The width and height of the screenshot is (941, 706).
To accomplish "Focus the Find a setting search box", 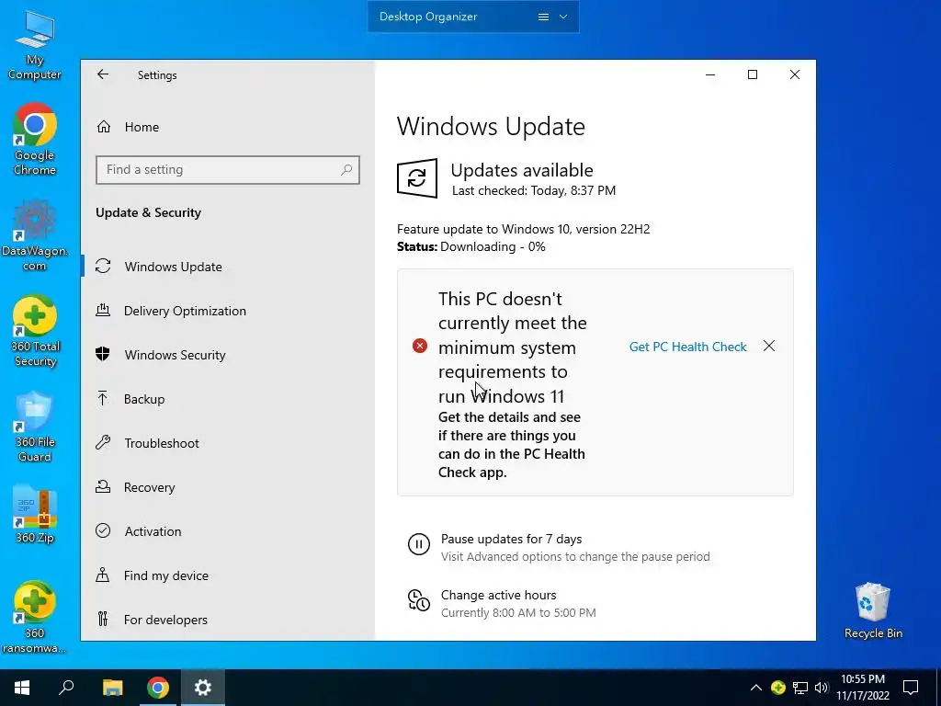I will tap(228, 170).
